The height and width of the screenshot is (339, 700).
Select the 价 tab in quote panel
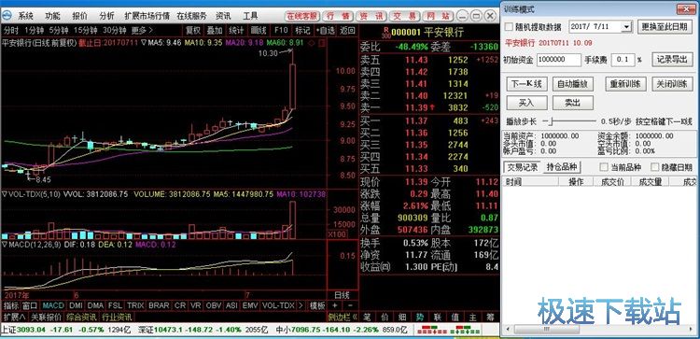385,318
